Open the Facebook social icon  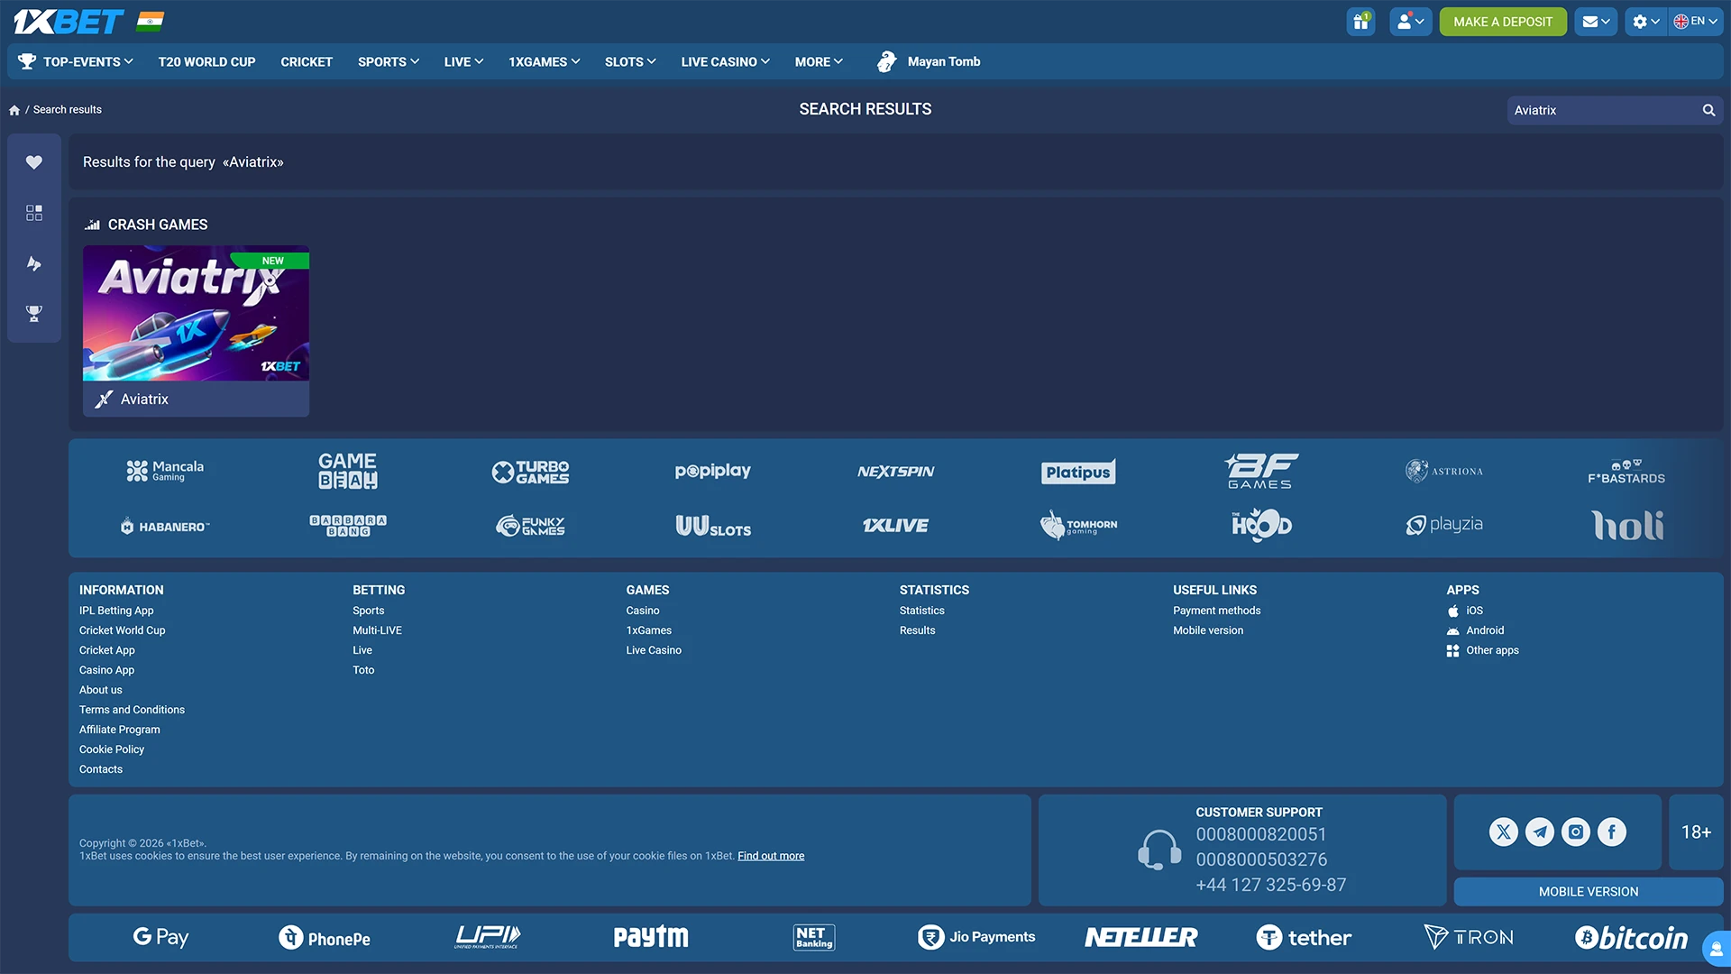tap(1612, 832)
